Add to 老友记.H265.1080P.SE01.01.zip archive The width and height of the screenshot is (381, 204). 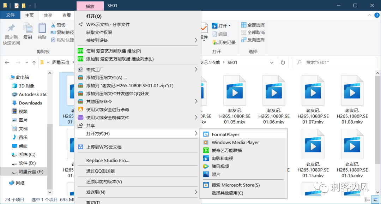138,85
